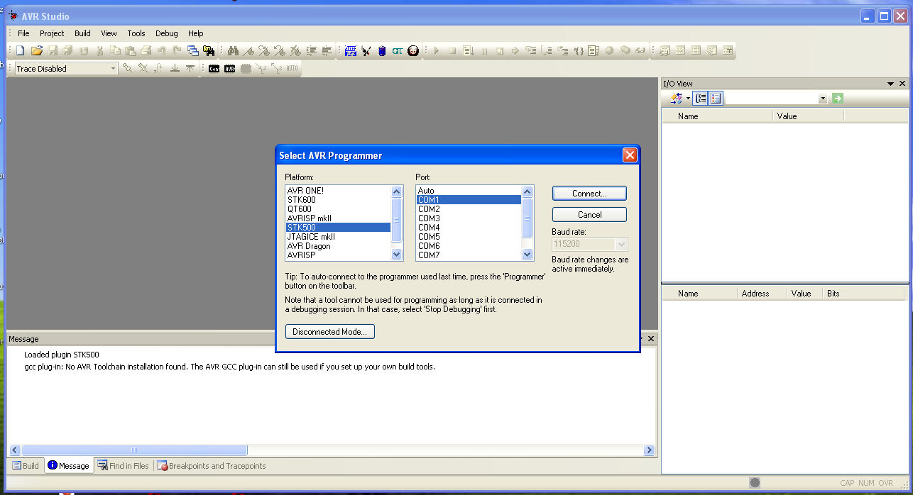Switch to Breakpoints and Tracepoints tab
This screenshot has height=495, width=913.
point(212,466)
